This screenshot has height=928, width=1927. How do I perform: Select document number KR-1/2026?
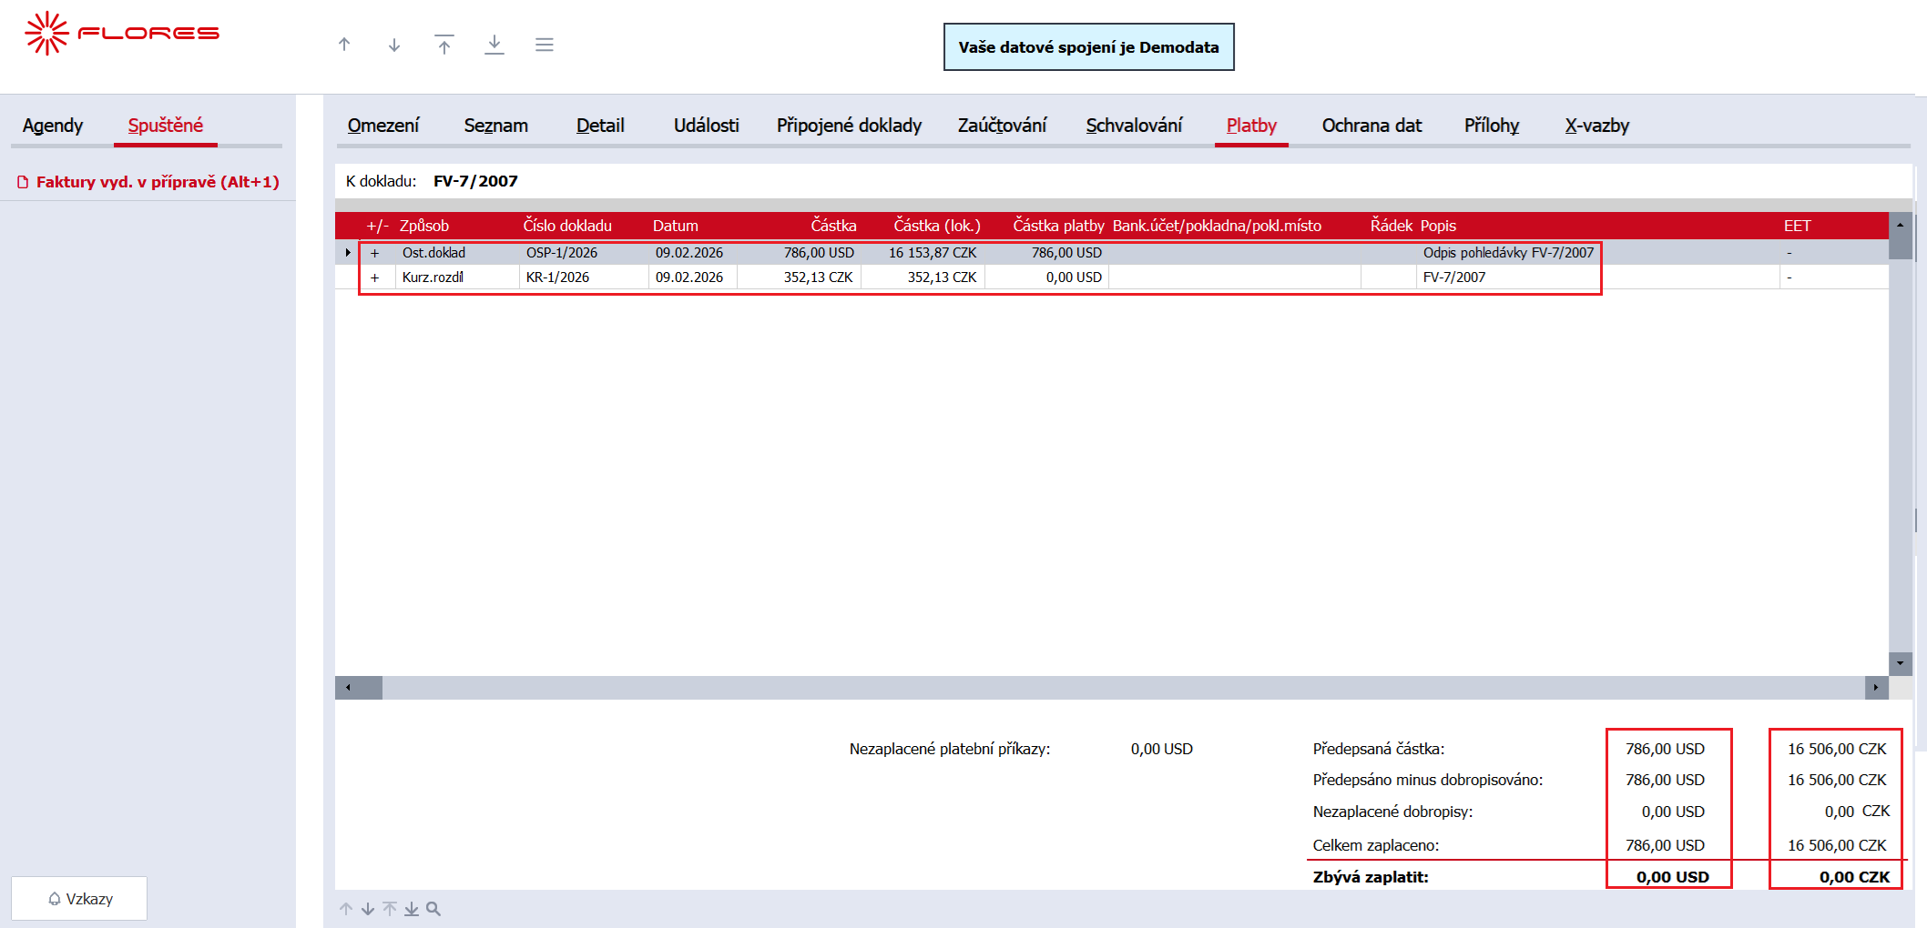[557, 277]
